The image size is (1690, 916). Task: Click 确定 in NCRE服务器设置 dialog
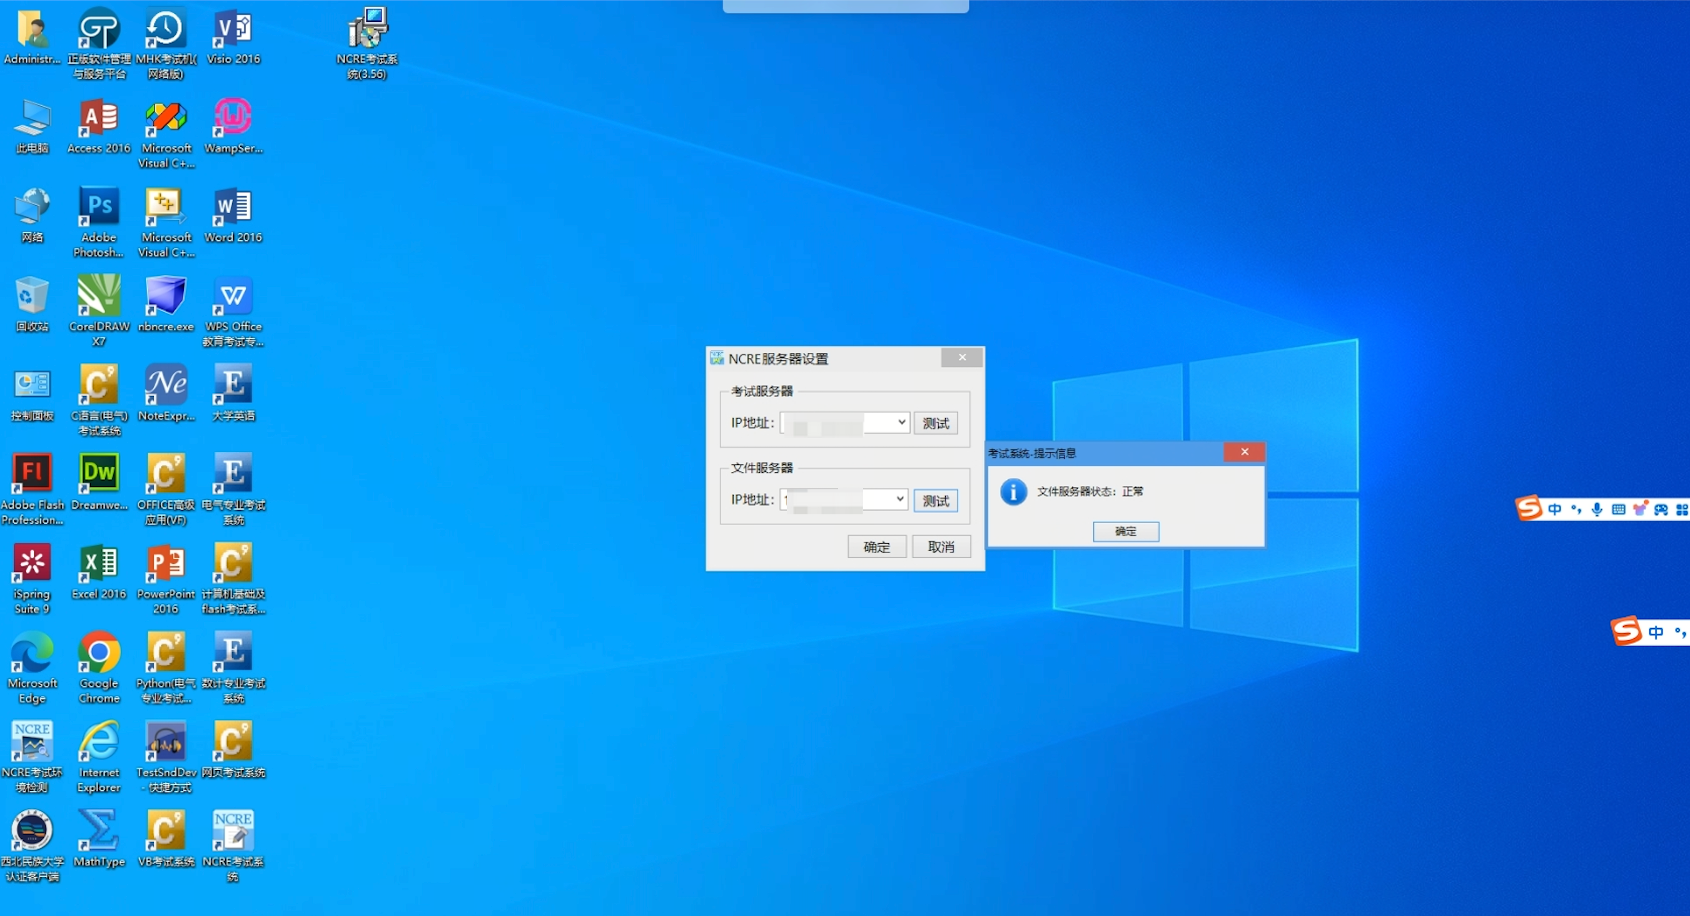(877, 547)
